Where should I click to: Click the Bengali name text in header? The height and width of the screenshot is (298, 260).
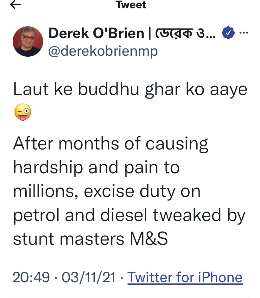pos(184,33)
